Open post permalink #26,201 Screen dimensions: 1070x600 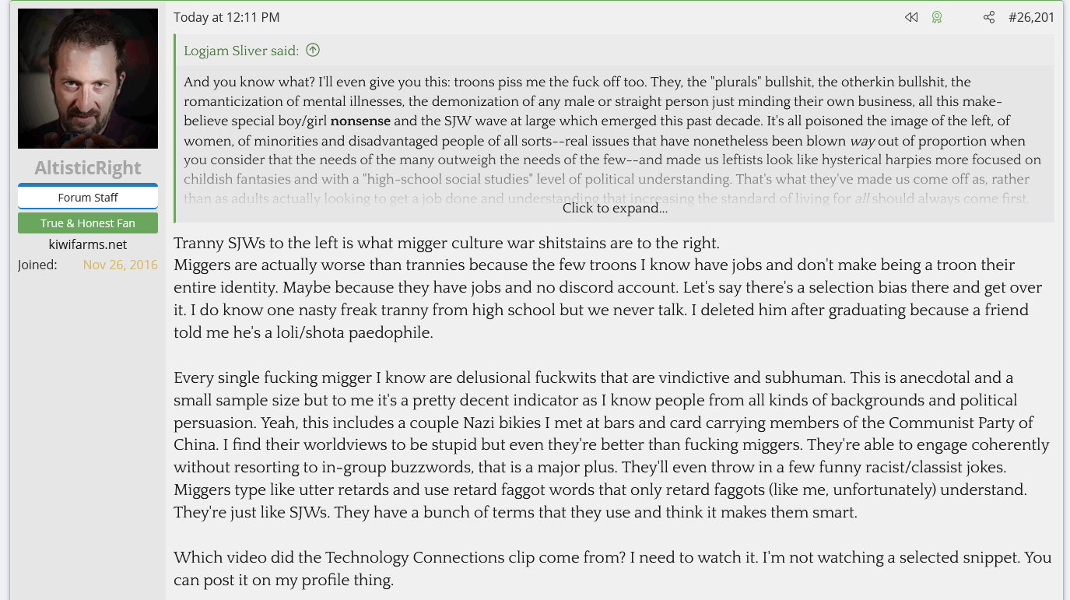coord(1031,17)
